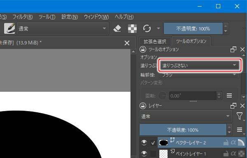Adjust layer 不透明度 100% slider
This screenshot has width=247, height=158.
183,130
